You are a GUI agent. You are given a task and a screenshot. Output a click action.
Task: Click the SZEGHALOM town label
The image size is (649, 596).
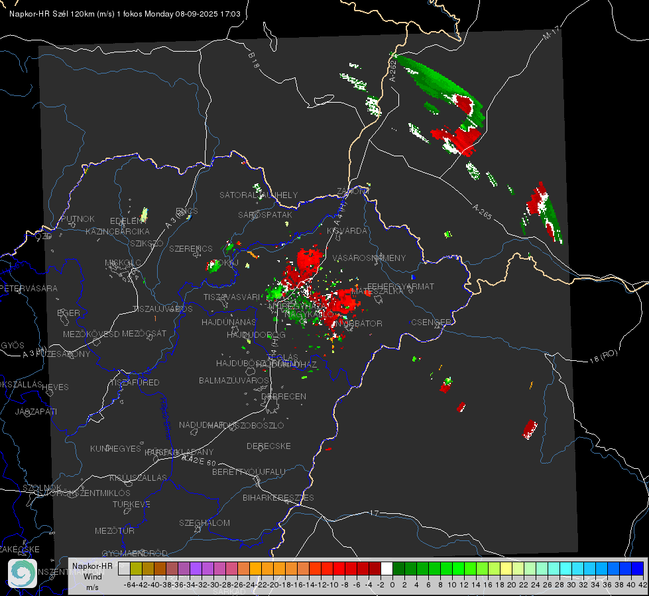204,522
